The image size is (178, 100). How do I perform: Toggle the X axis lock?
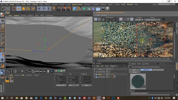point(39,9)
